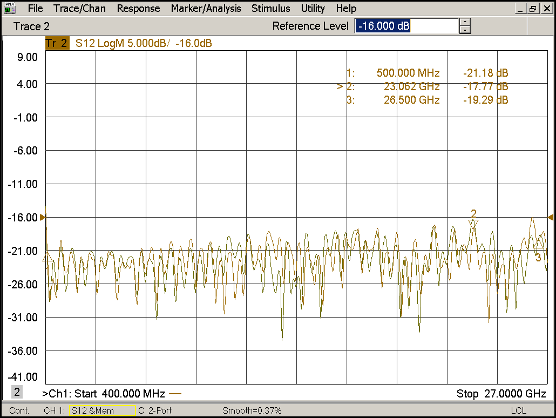Screen dimensions: 556x418
Task: Select marker 2 triangle on the trace
Action: [473, 224]
